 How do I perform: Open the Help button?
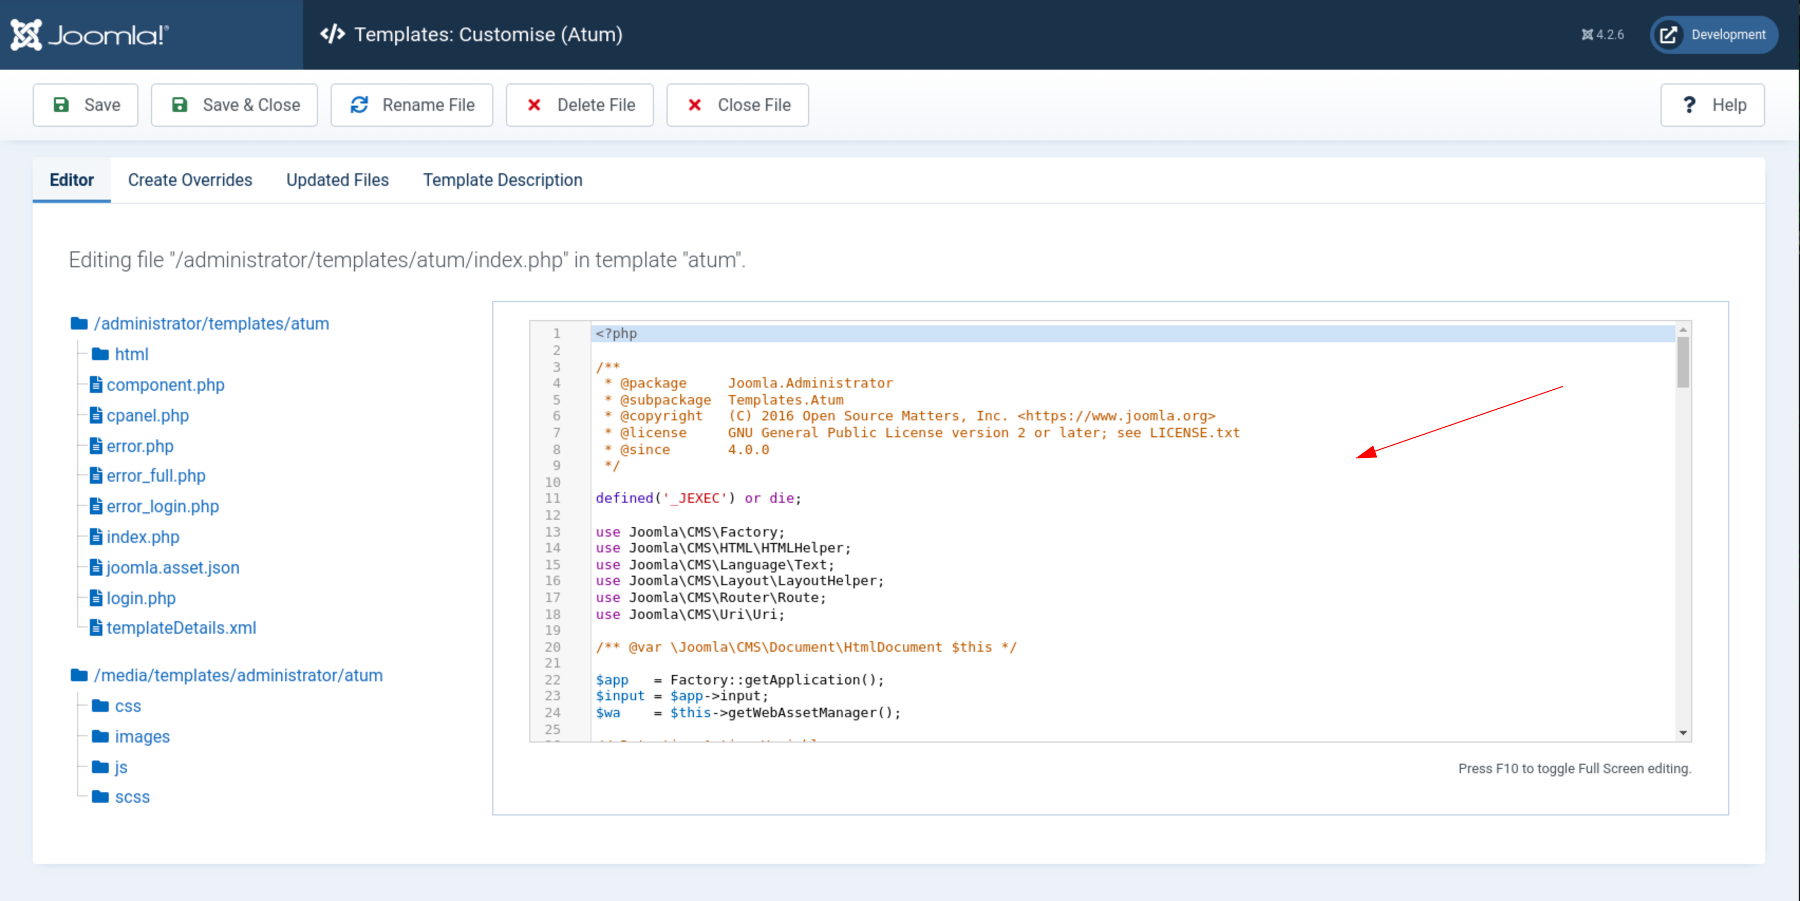coord(1712,105)
